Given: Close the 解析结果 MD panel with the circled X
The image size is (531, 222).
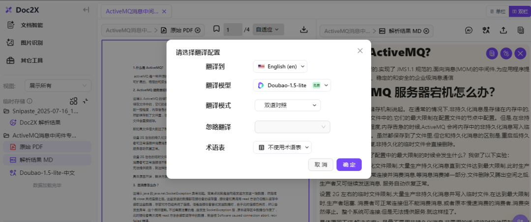Looking at the screenshot, I should coord(426,31).
